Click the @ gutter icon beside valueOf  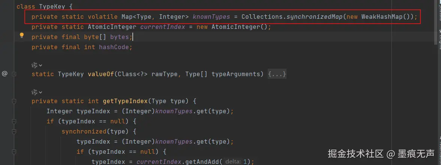coord(4,74)
